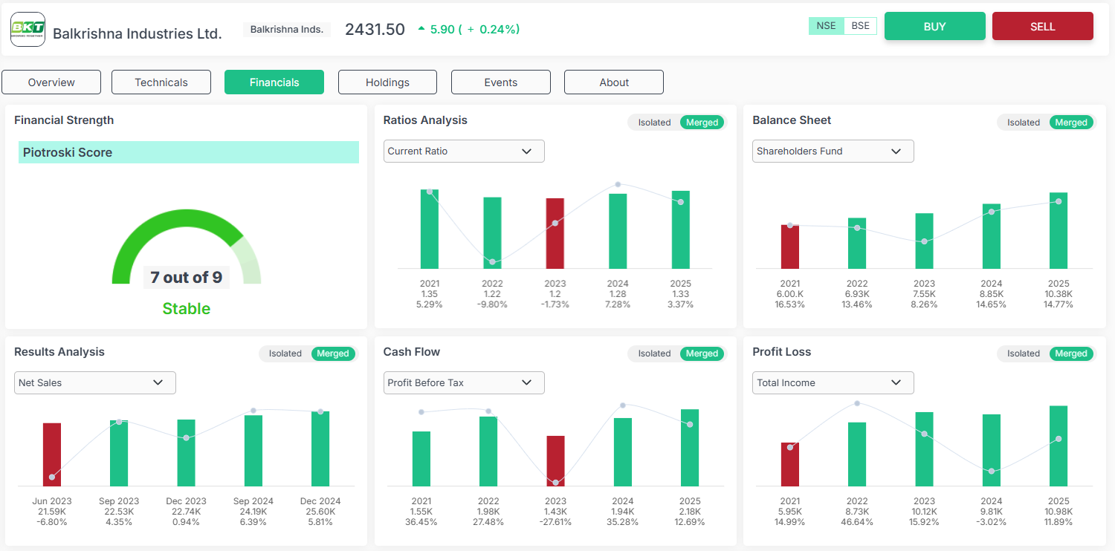Show the About tab
This screenshot has width=1115, height=551.
tap(614, 82)
